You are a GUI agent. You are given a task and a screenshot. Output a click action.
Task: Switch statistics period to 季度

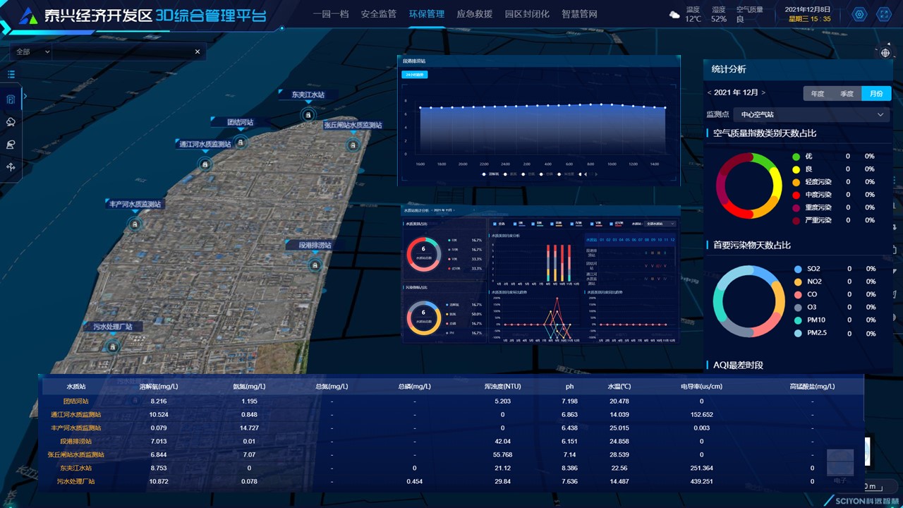tap(847, 93)
